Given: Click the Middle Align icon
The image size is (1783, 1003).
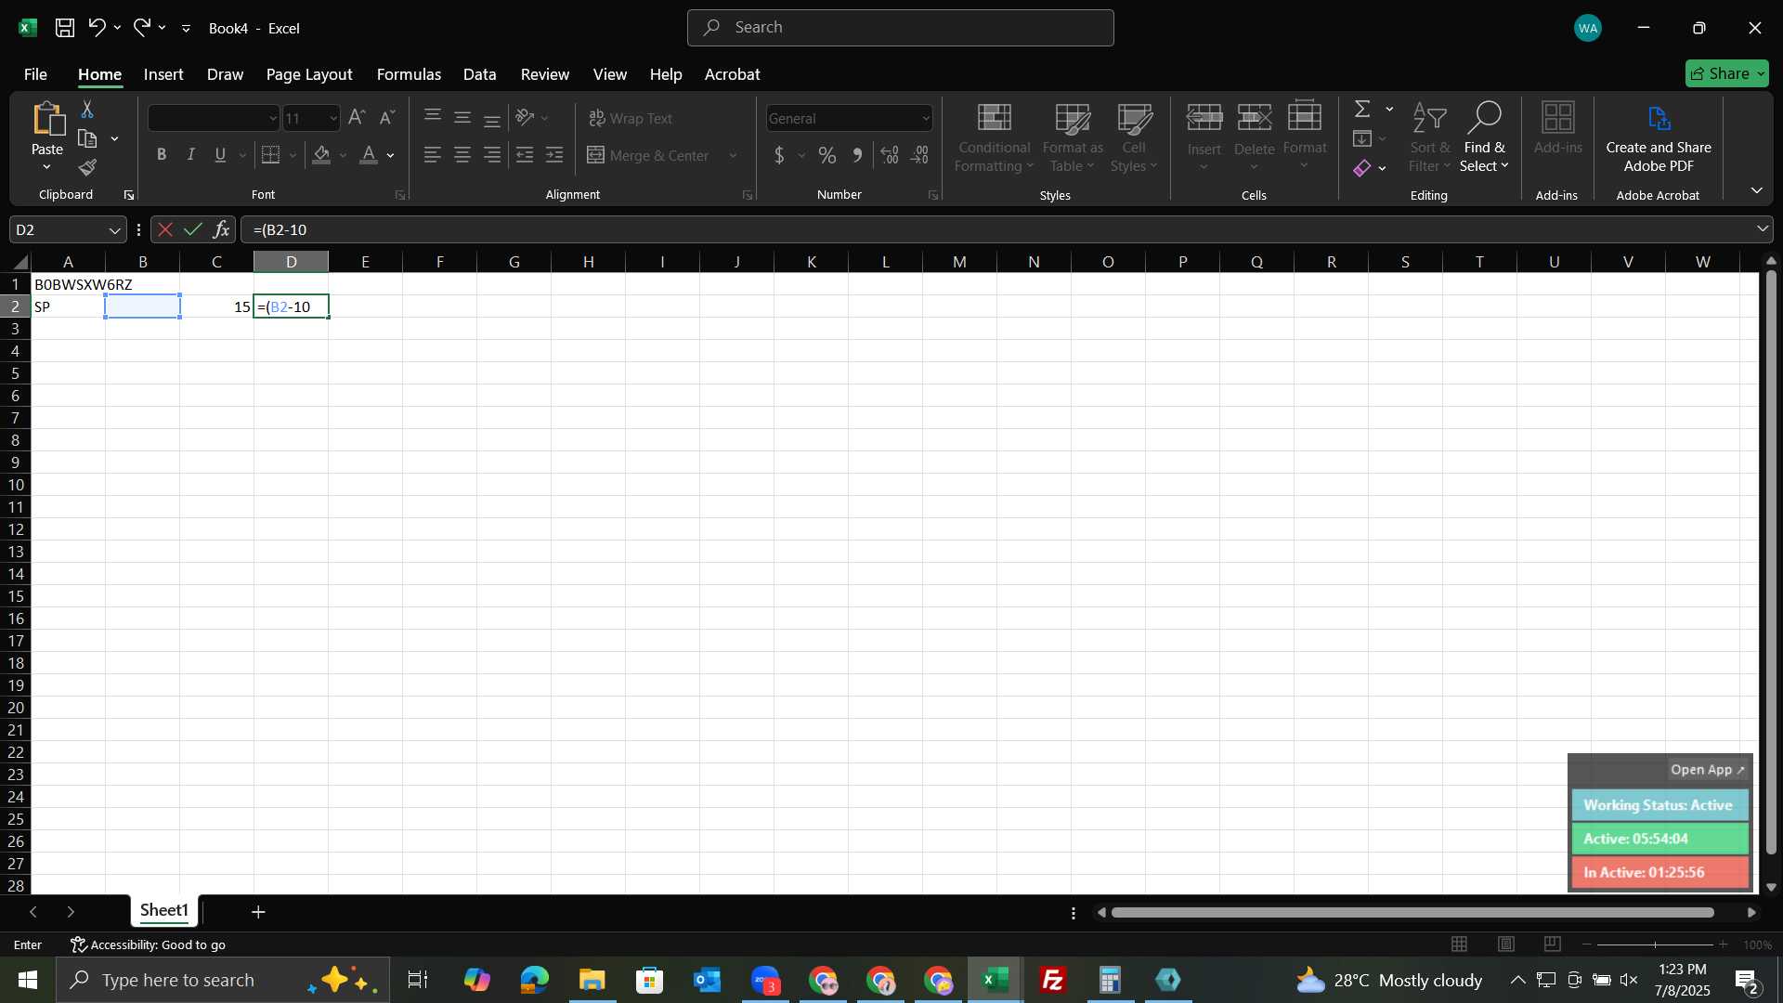Looking at the screenshot, I should click(x=462, y=118).
